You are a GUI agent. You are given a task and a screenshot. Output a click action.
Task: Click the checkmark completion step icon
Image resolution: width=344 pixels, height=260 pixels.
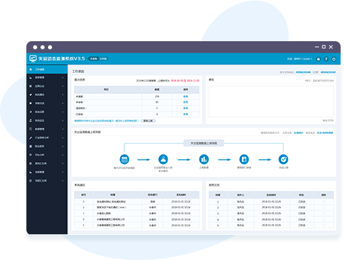[283, 159]
